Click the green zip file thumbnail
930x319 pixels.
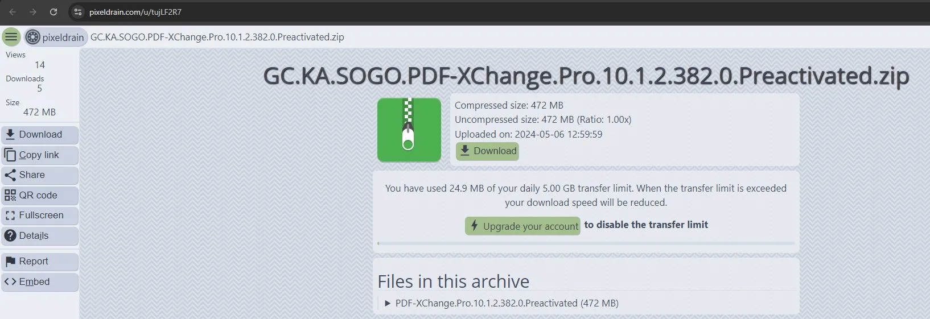point(409,130)
